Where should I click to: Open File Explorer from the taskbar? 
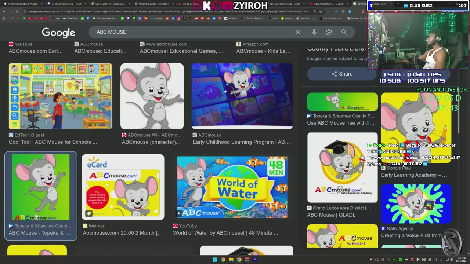pyautogui.click(x=231, y=260)
